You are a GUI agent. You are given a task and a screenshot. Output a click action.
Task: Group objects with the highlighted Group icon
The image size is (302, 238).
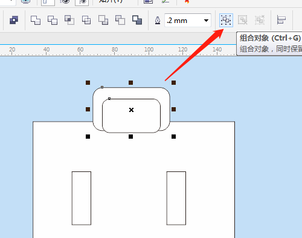tap(226, 20)
